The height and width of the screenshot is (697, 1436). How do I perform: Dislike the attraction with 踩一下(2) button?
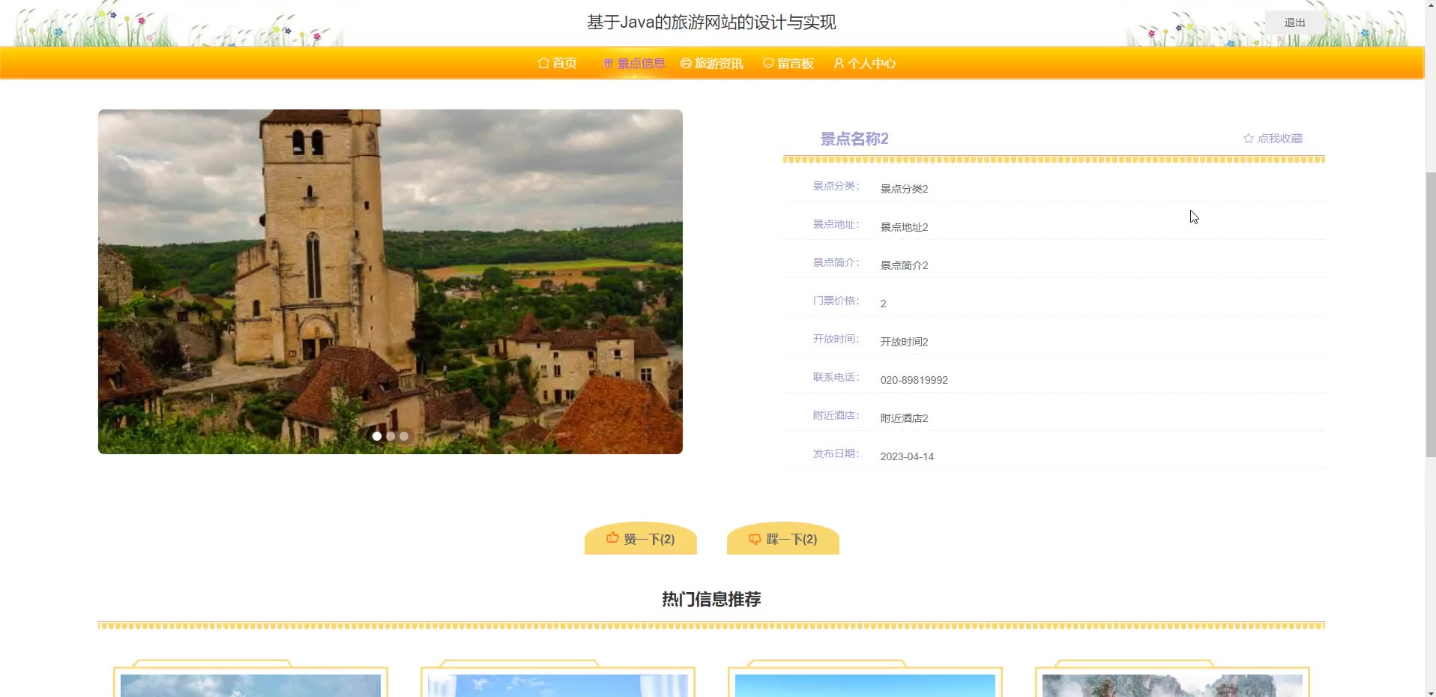783,539
